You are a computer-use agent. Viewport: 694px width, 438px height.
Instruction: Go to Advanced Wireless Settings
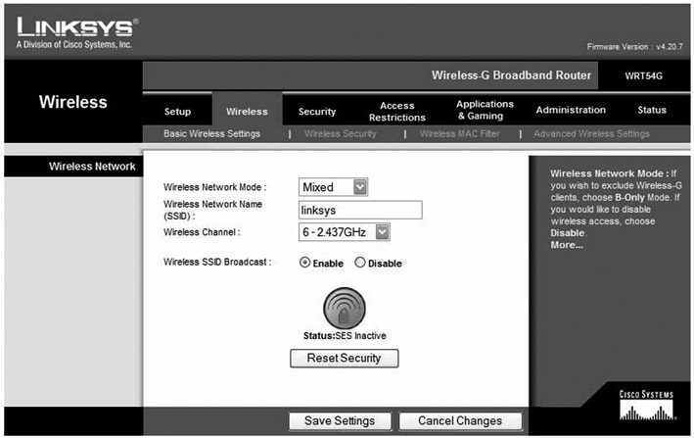590,133
